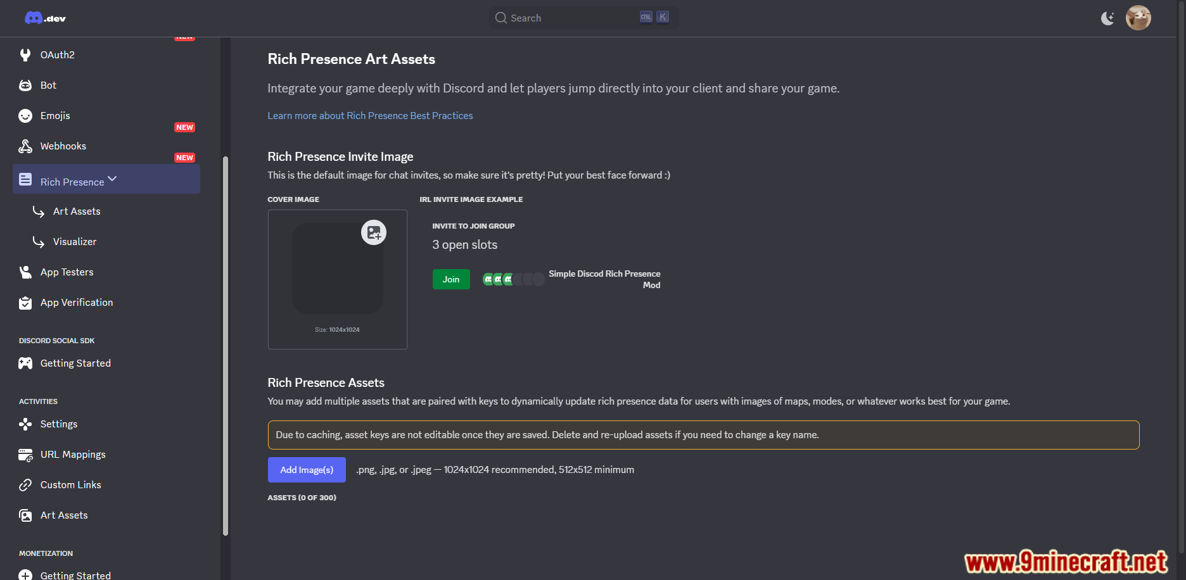The width and height of the screenshot is (1186, 580).
Task: Open the user avatar profile menu
Action: pos(1138,18)
